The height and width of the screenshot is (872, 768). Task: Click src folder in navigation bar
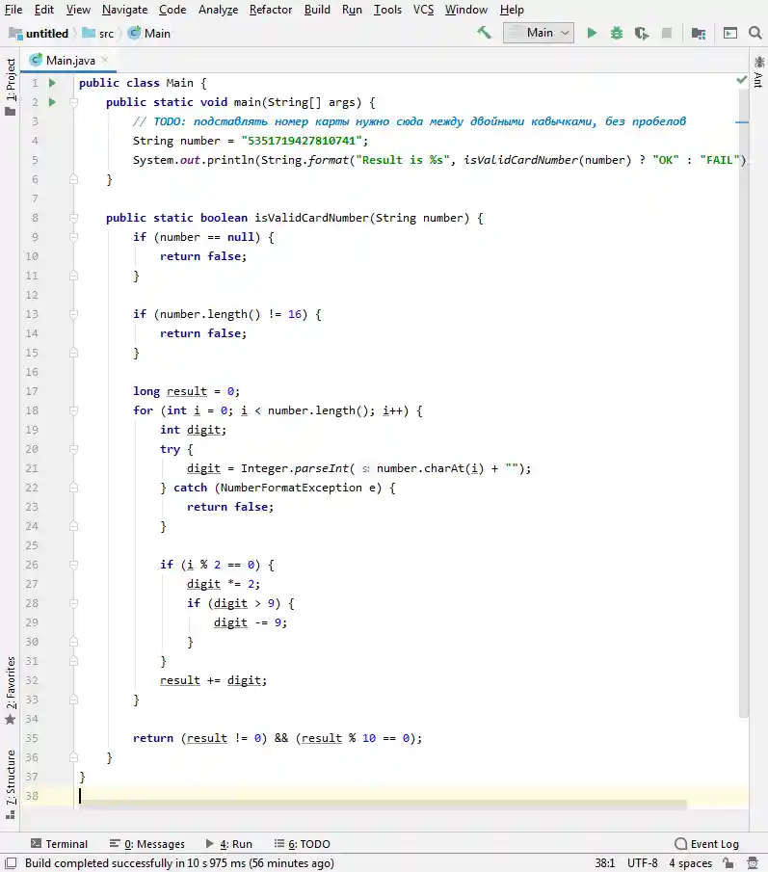click(x=98, y=34)
